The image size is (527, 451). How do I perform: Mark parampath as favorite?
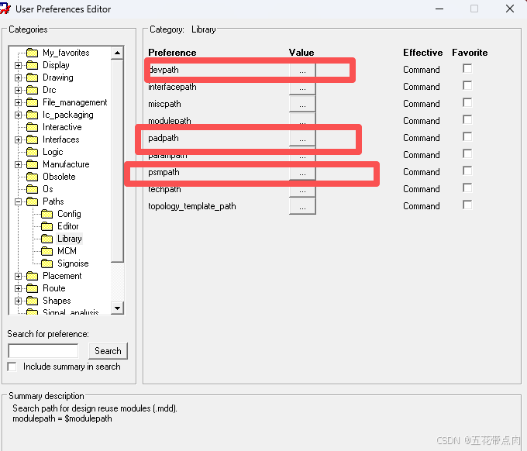click(467, 154)
